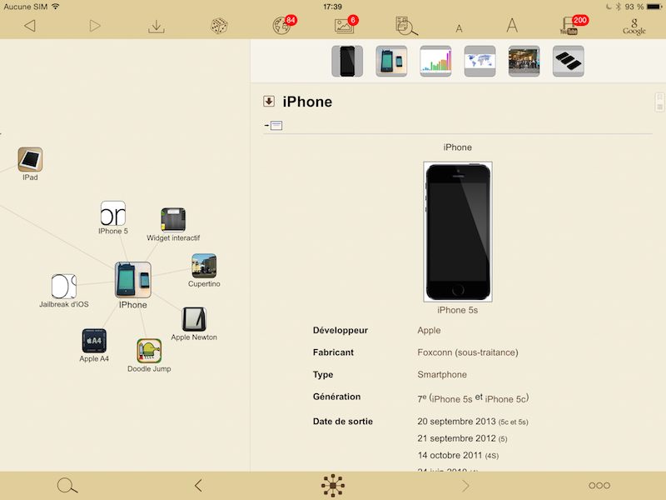Image resolution: width=666 pixels, height=500 pixels.
Task: Open the three-circles more menu
Action: 599,485
